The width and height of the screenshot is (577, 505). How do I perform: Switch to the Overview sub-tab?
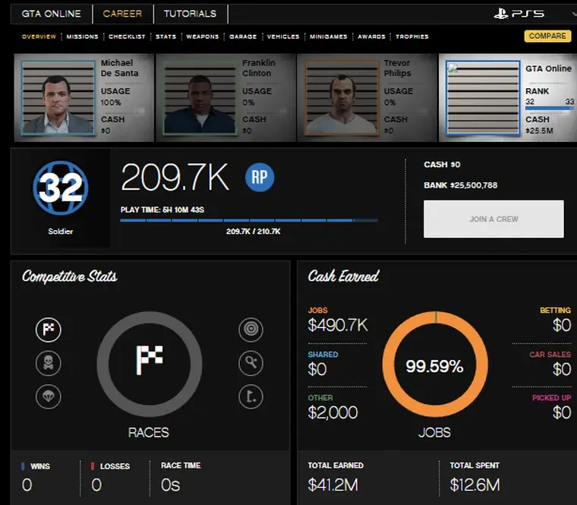coord(39,36)
